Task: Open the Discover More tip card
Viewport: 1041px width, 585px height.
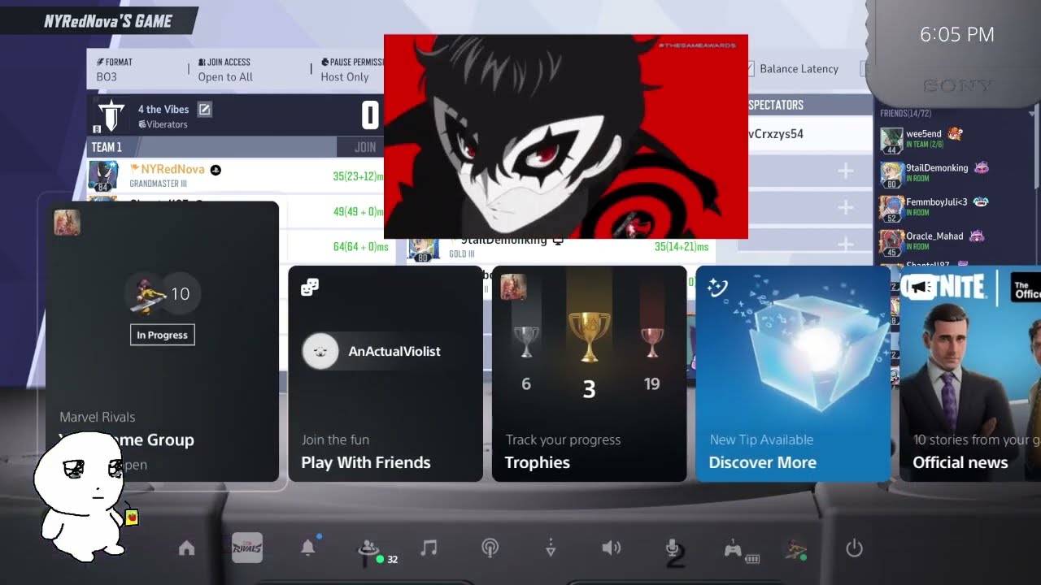Action: click(793, 374)
